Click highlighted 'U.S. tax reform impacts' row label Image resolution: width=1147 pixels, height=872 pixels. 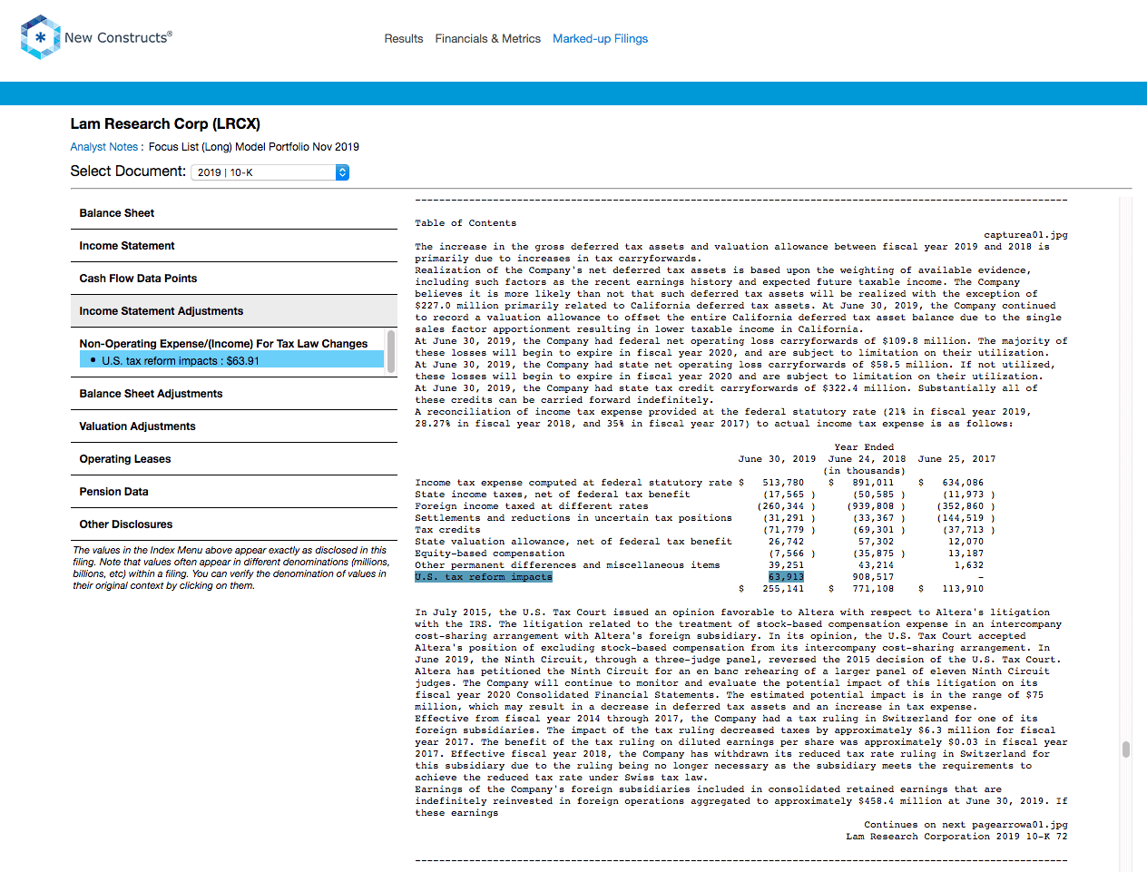tap(484, 577)
